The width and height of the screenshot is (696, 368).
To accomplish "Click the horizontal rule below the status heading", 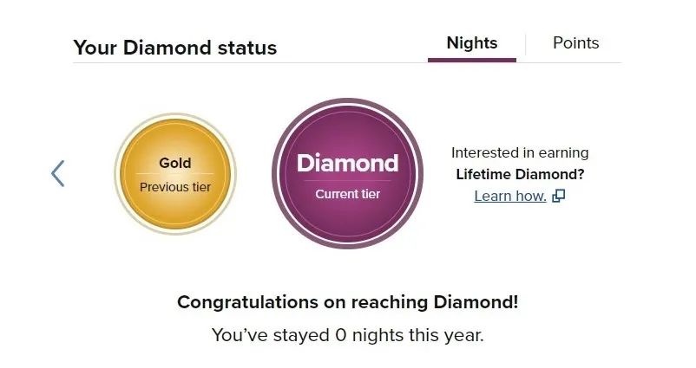I will (260, 62).
